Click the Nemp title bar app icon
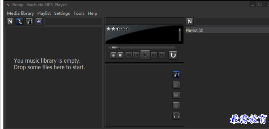This screenshot has width=269, height=129. click(x=8, y=5)
